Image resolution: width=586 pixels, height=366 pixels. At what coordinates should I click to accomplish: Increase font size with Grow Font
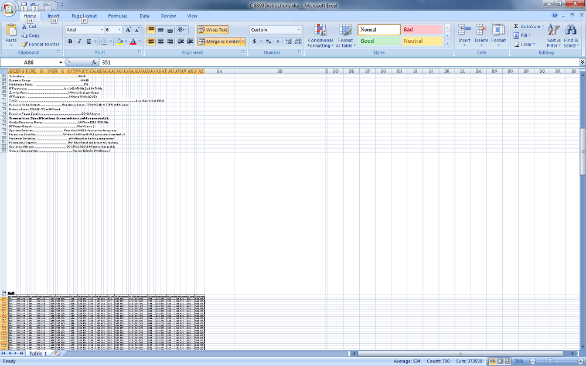coord(128,30)
